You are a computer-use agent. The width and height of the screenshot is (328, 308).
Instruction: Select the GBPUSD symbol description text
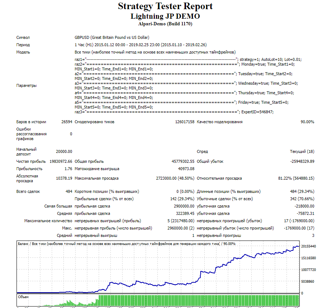[112, 37]
